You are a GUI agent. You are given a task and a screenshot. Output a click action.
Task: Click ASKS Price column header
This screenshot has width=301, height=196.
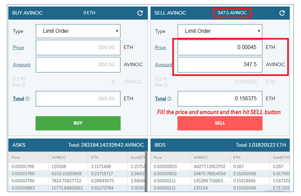pyautogui.click(x=16, y=157)
